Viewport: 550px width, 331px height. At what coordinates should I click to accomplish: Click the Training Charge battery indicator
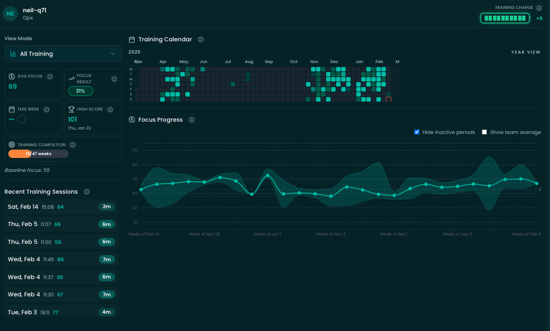click(505, 18)
